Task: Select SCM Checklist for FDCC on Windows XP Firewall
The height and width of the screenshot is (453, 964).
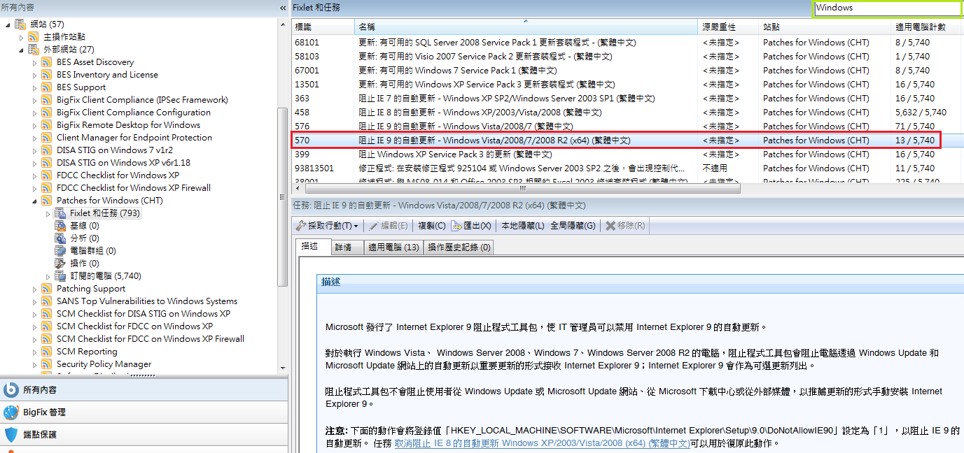Action: point(151,339)
